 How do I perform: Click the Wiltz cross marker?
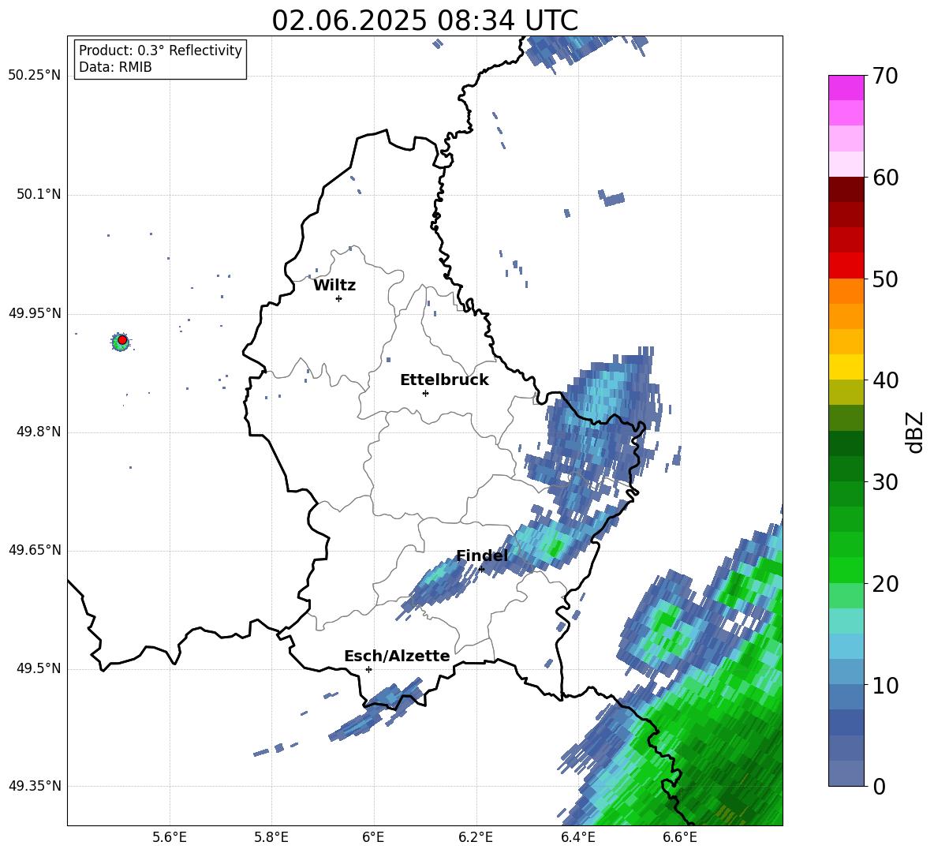tap(339, 298)
